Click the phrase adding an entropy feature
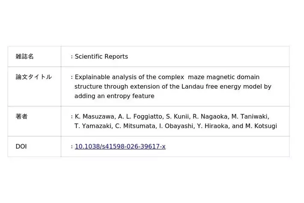 pos(114,96)
